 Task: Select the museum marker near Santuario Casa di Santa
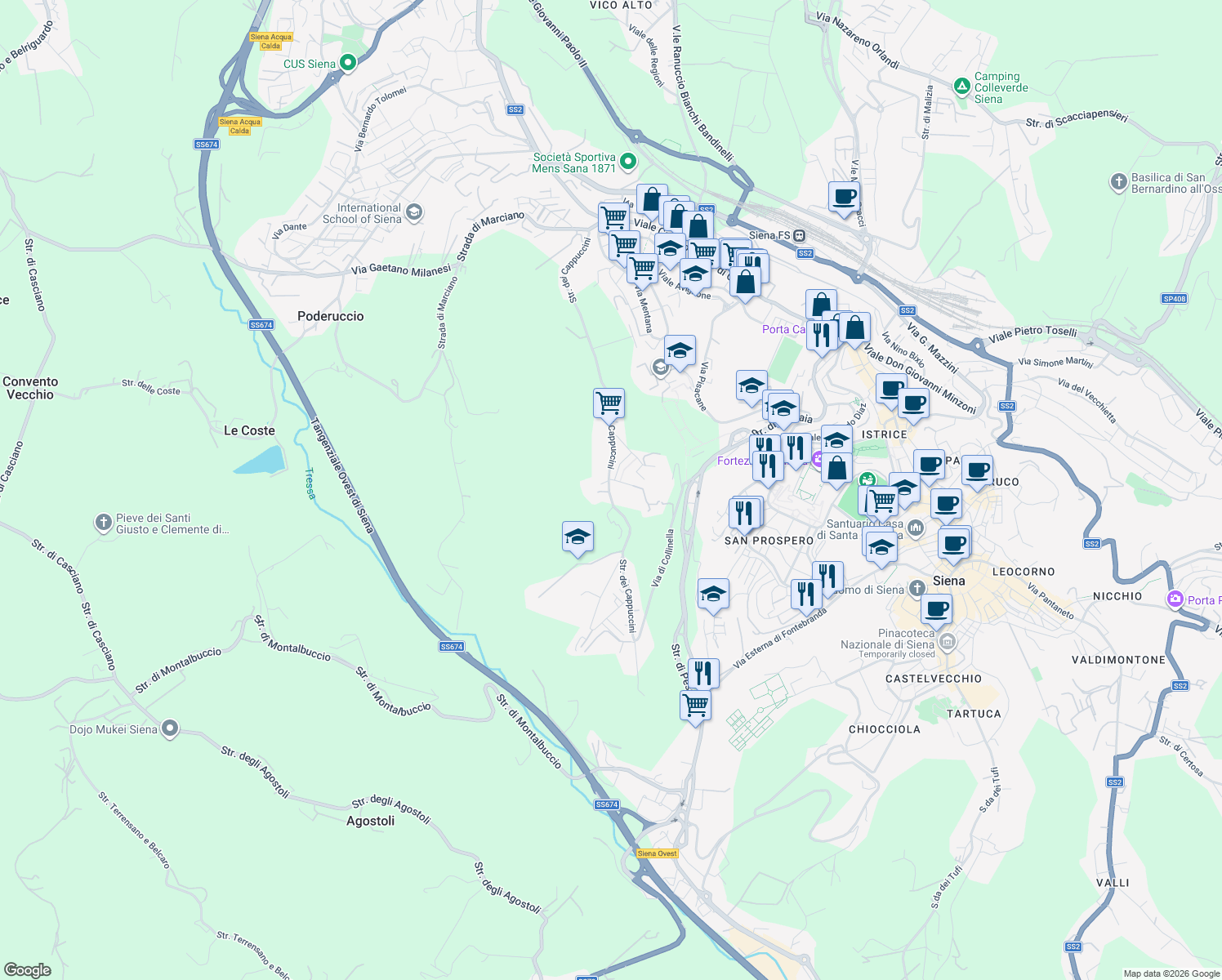coord(915,528)
